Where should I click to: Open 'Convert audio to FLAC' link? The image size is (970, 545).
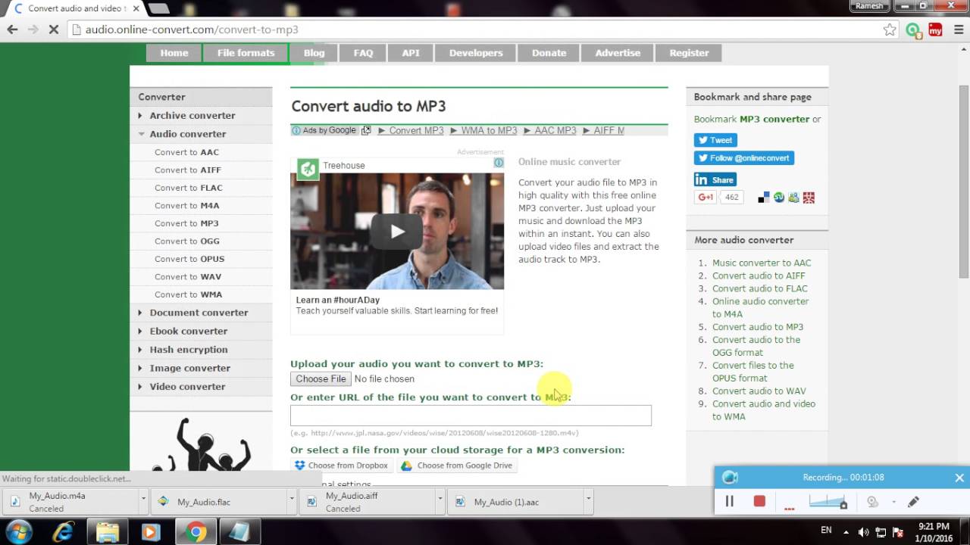759,288
